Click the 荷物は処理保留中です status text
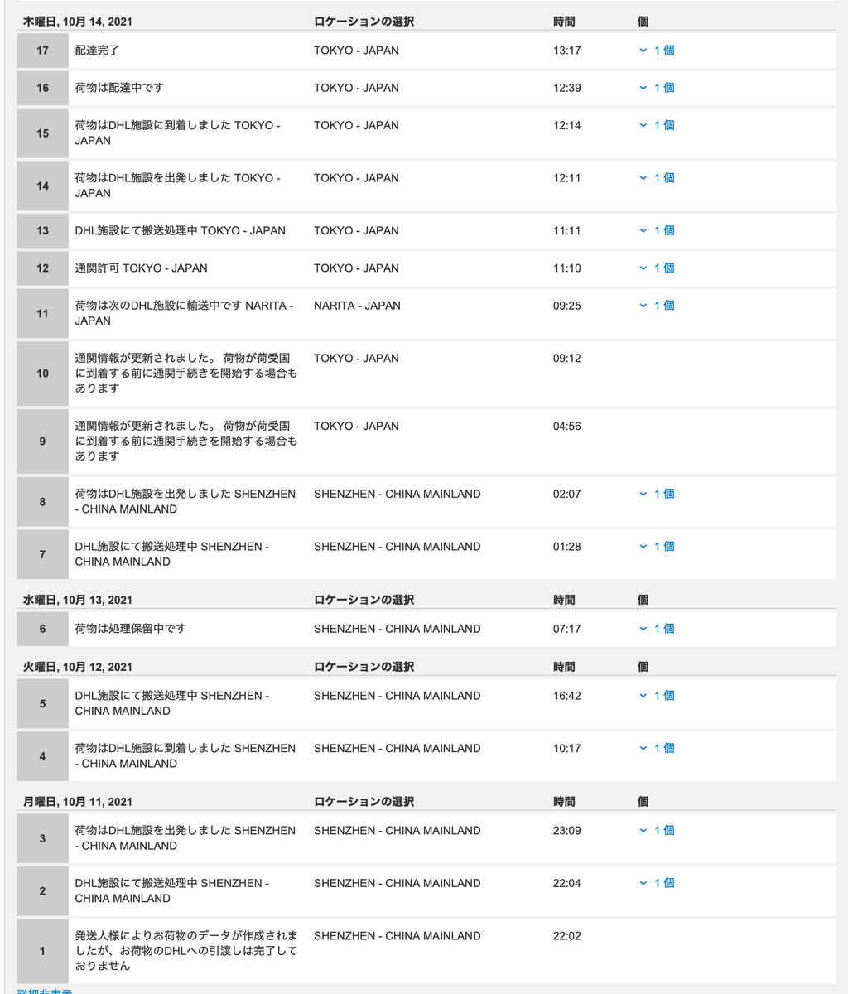 tap(131, 629)
